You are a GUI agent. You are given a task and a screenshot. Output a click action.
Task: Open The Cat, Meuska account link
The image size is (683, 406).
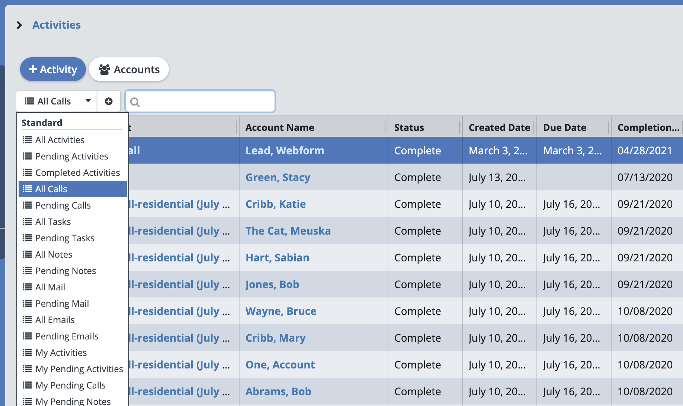(288, 231)
